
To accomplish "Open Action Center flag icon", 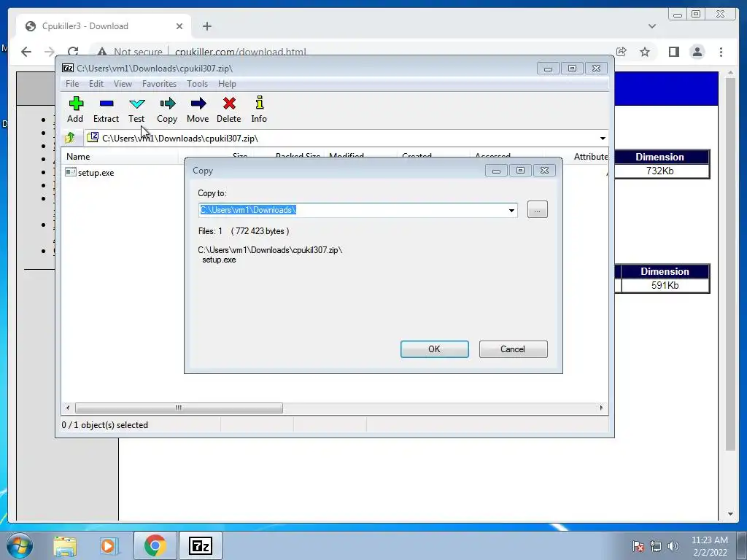I will tap(638, 546).
